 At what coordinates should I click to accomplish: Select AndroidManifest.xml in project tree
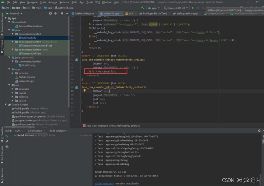pyautogui.click(x=29, y=26)
